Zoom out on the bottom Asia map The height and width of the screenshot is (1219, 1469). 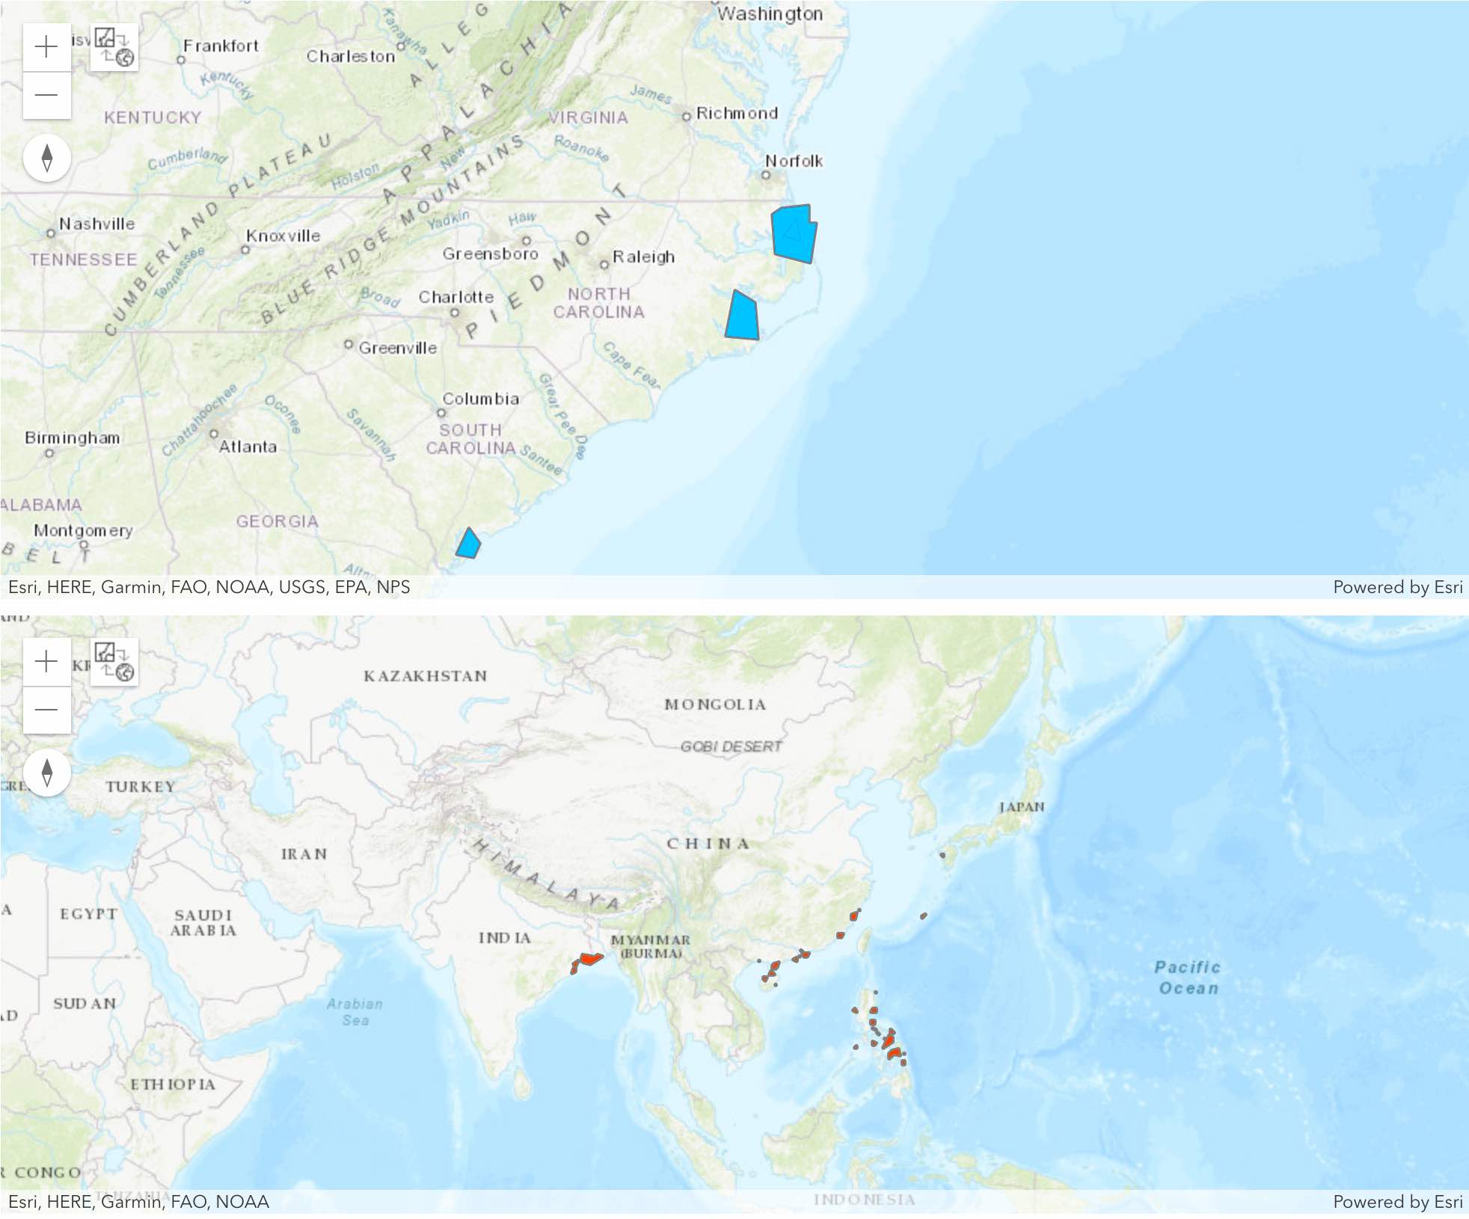pyautogui.click(x=46, y=710)
